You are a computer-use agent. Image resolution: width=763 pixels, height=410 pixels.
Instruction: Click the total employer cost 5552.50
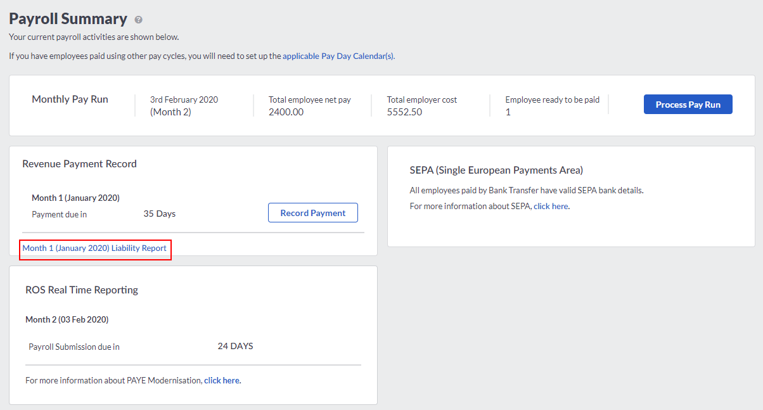(x=404, y=112)
